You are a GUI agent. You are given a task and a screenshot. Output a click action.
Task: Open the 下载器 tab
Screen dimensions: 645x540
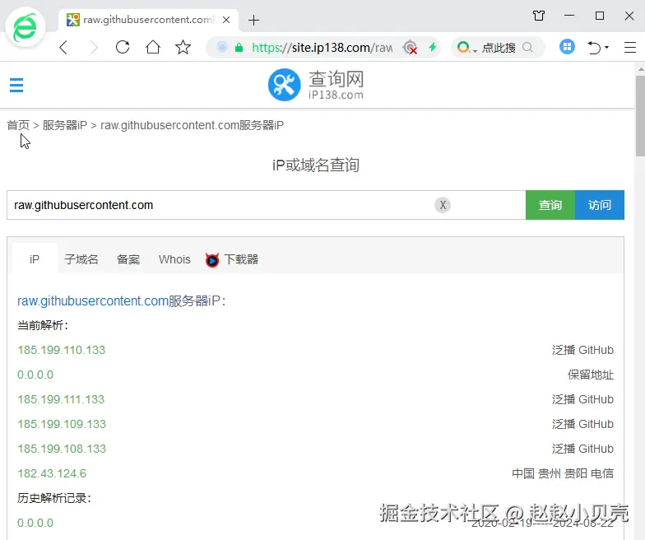point(241,259)
